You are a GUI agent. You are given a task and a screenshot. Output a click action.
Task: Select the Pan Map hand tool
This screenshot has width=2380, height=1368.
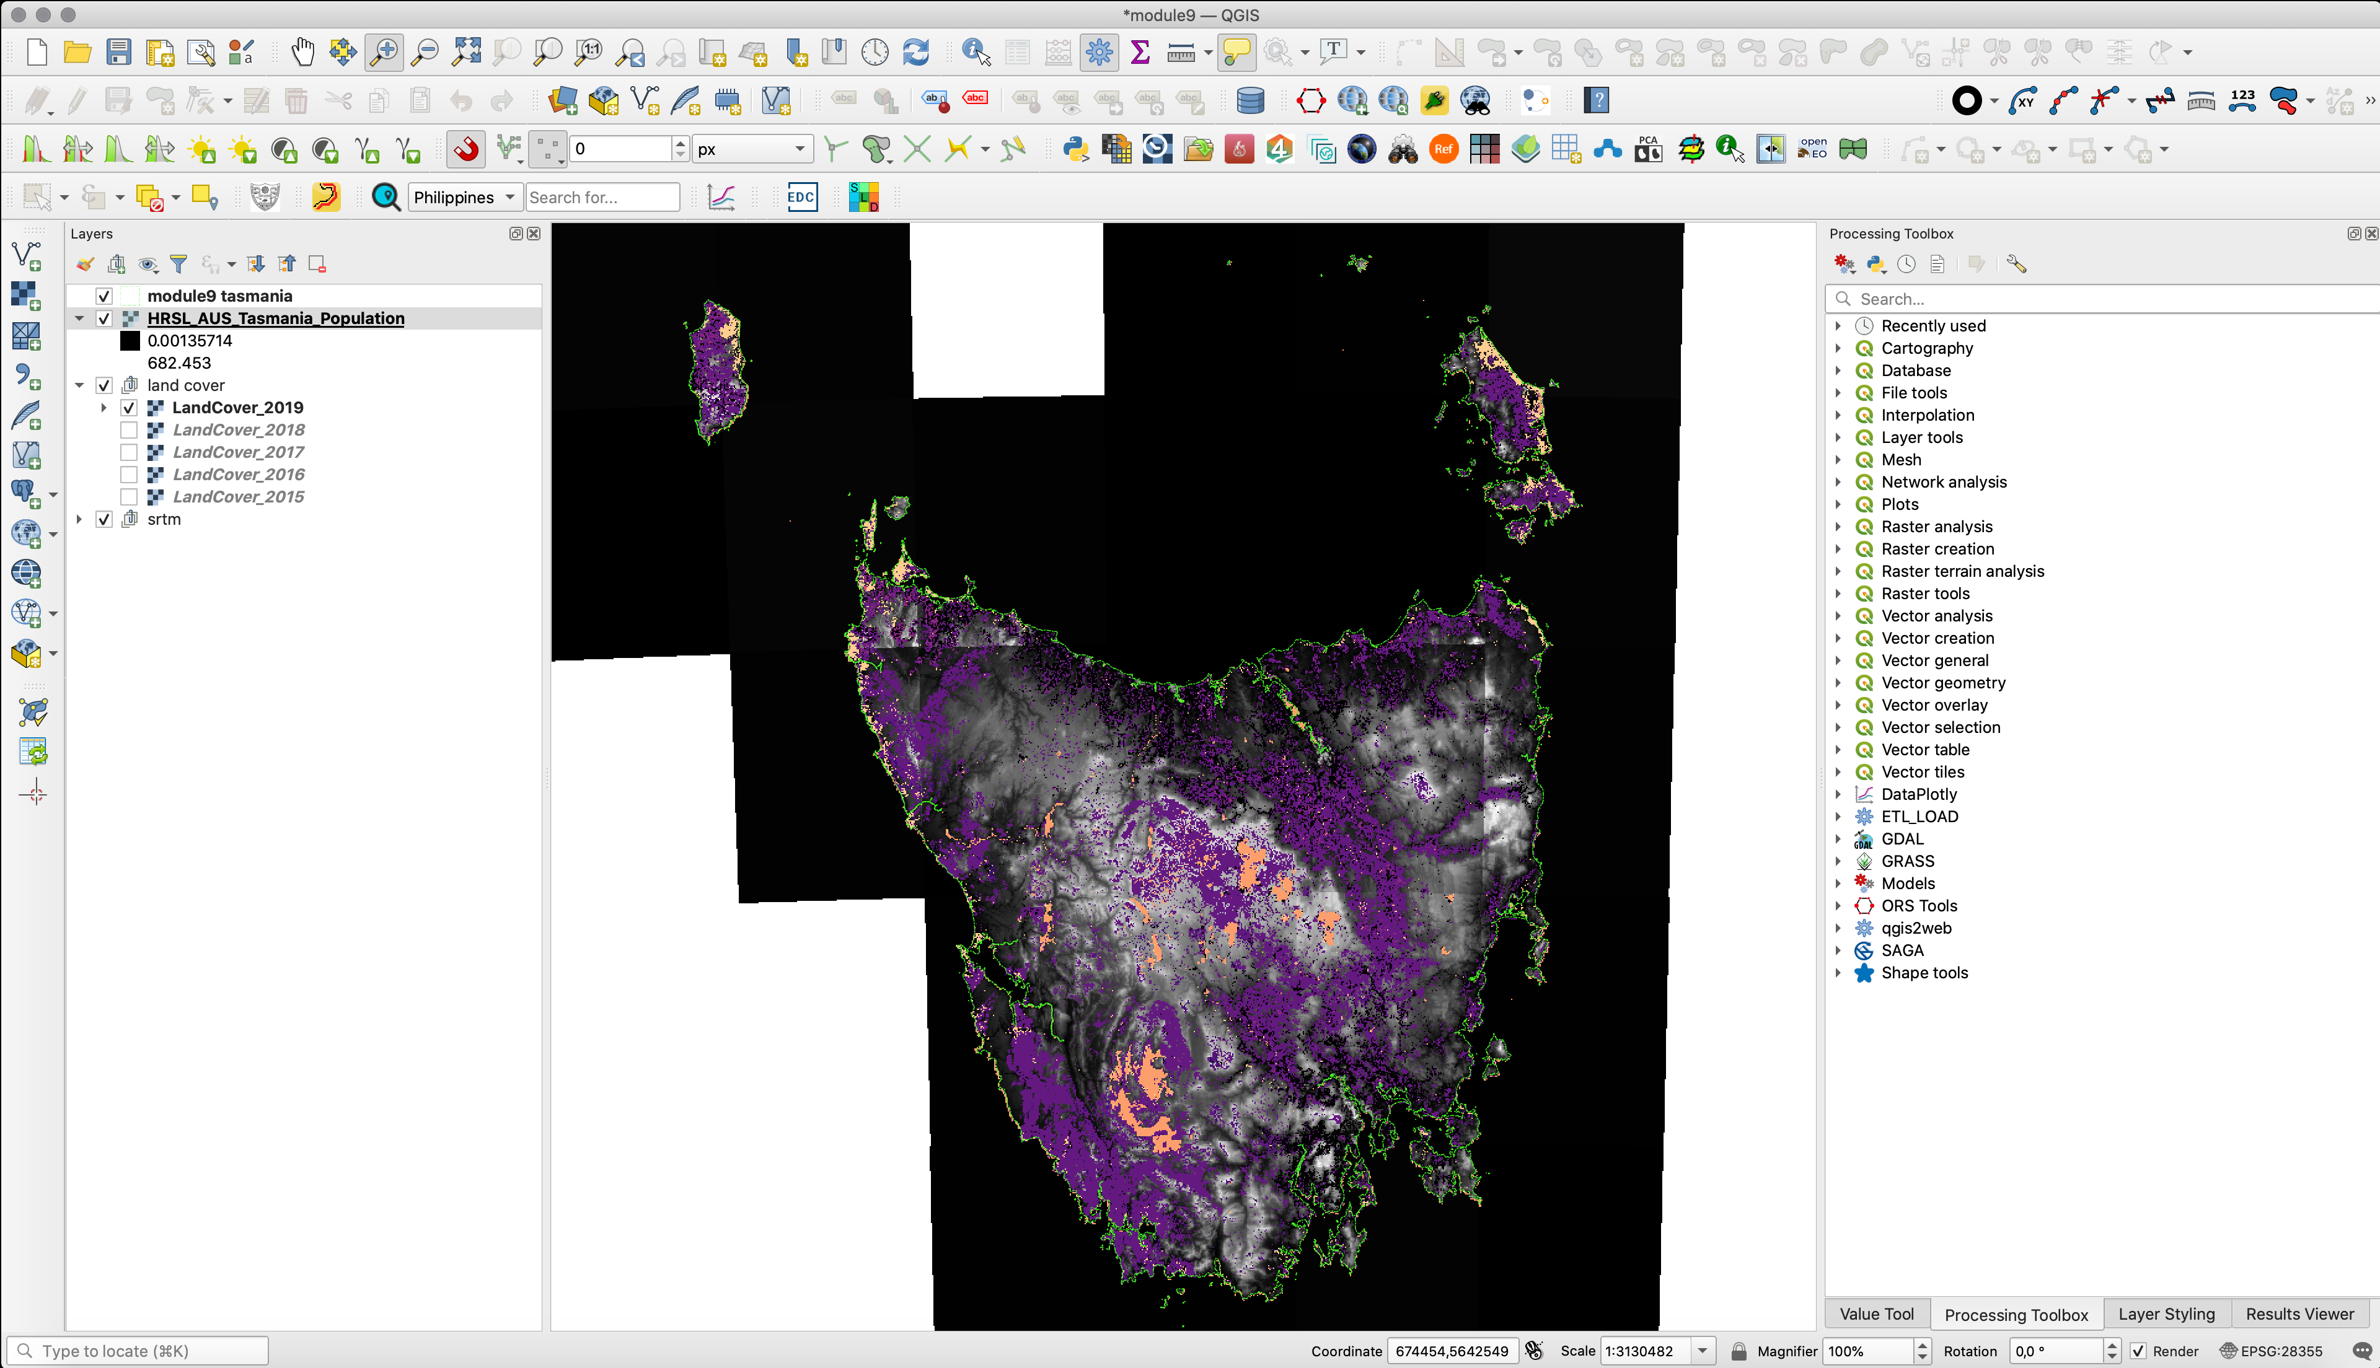click(302, 51)
